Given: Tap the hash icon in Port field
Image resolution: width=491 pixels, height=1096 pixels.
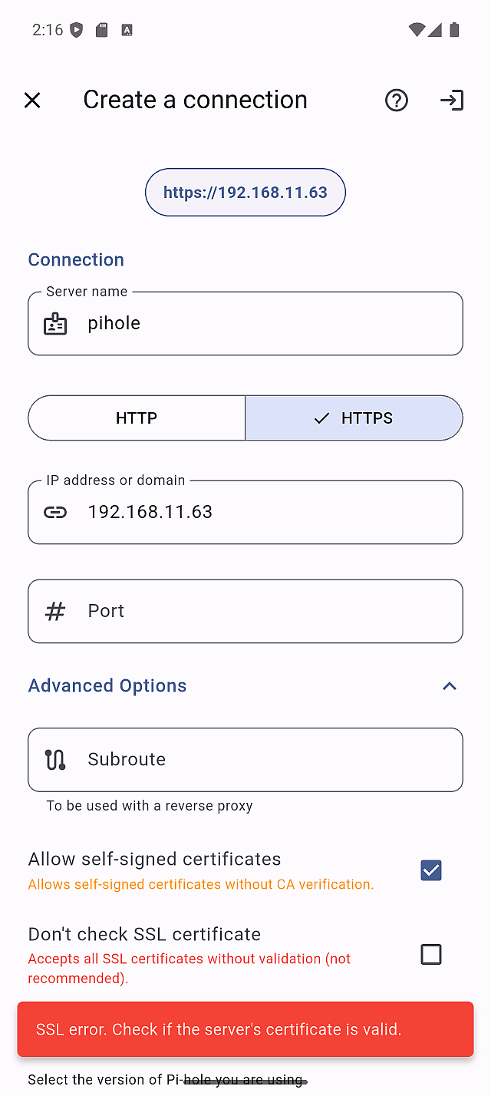Looking at the screenshot, I should point(55,612).
